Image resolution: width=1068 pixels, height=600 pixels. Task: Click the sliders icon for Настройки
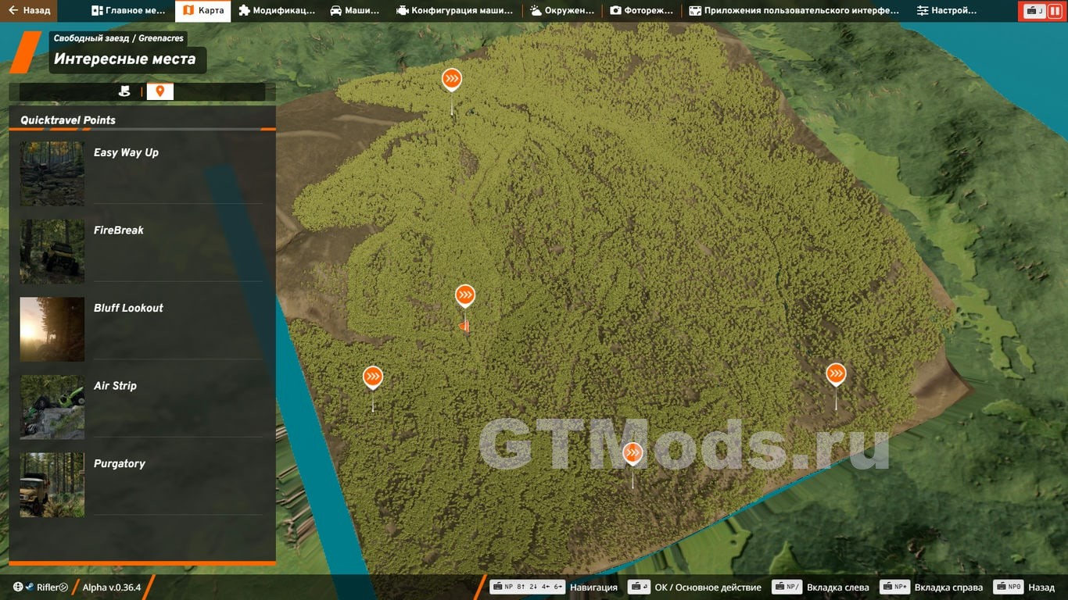923,11
